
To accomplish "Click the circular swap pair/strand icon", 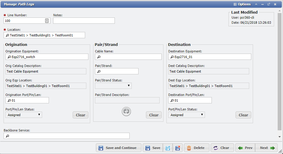I will [126, 111].
